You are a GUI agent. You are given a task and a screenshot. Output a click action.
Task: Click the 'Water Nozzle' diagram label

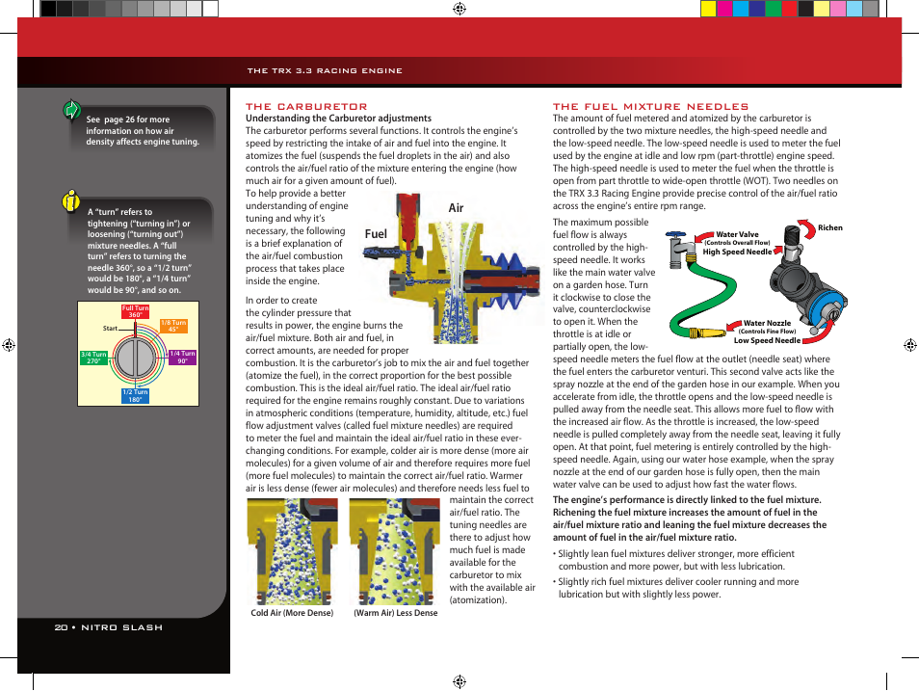[767, 323]
